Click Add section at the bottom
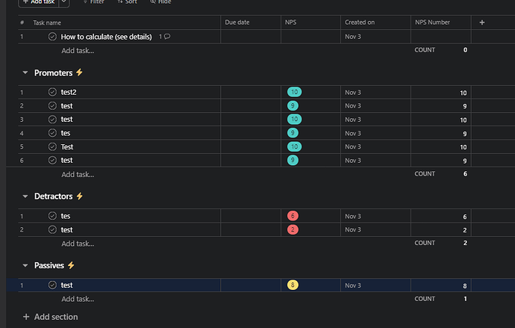515x328 pixels. click(x=50, y=317)
